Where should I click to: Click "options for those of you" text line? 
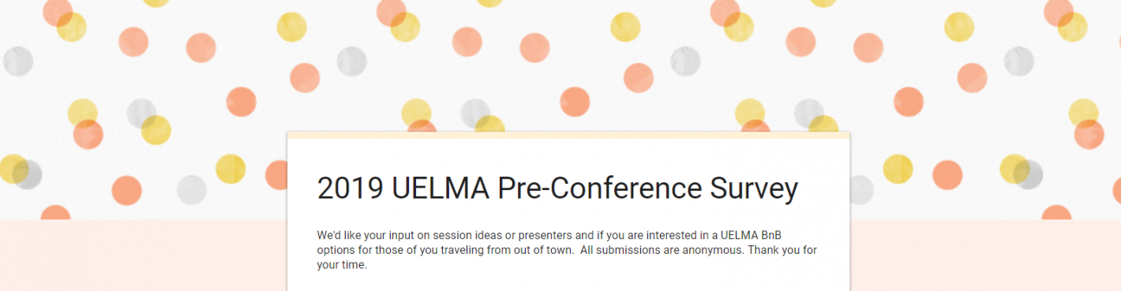click(x=381, y=250)
